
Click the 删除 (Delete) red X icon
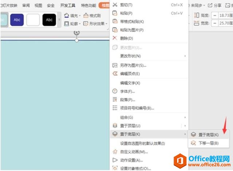115,38
